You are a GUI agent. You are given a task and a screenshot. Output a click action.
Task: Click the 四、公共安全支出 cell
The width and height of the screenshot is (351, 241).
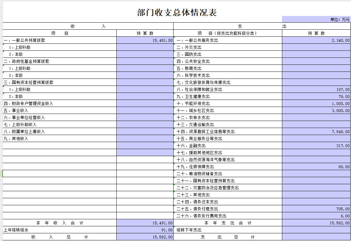click(x=228, y=61)
